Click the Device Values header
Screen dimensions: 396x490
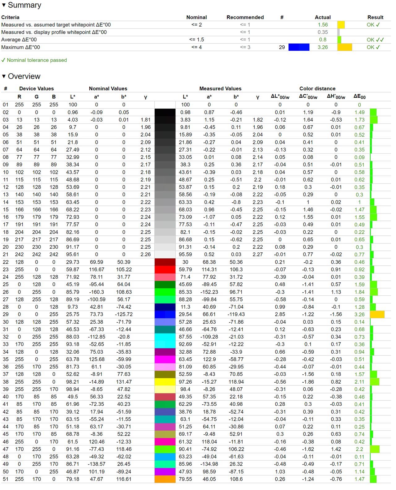(x=37, y=88)
